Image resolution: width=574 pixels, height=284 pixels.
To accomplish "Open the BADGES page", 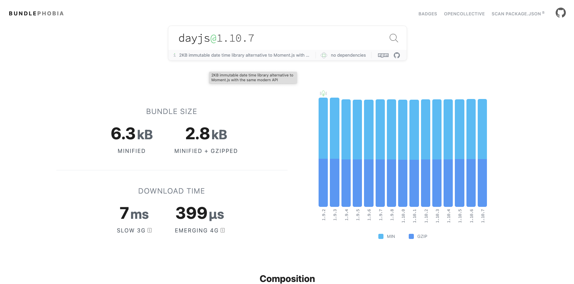I will (428, 14).
